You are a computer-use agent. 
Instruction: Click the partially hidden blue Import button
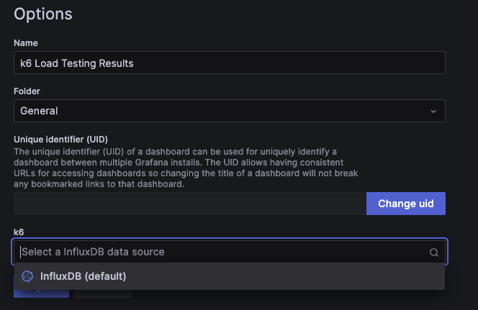41,293
